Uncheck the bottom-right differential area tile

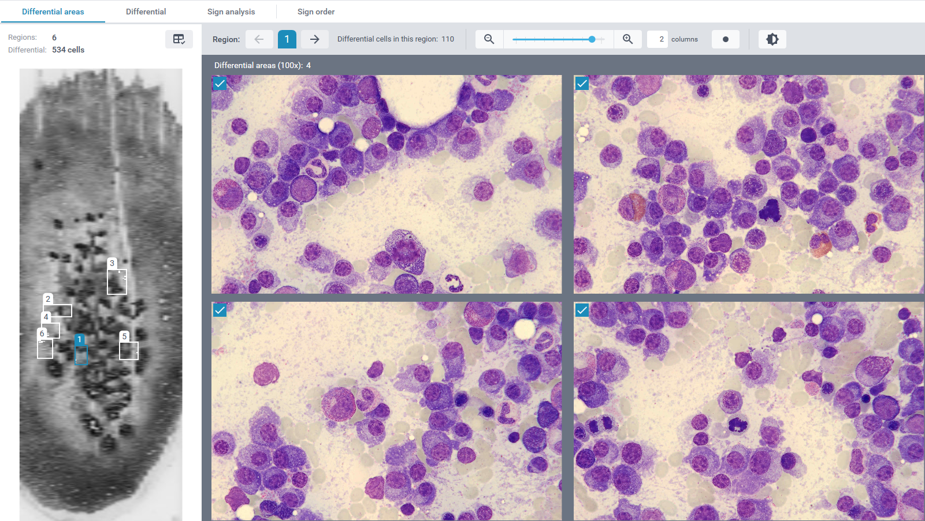tap(582, 310)
